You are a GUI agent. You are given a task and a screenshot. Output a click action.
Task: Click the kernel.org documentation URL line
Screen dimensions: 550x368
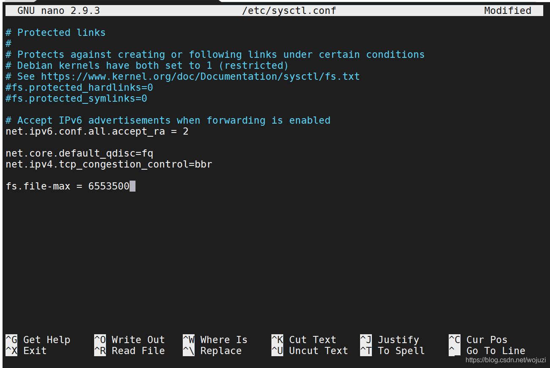pos(183,76)
